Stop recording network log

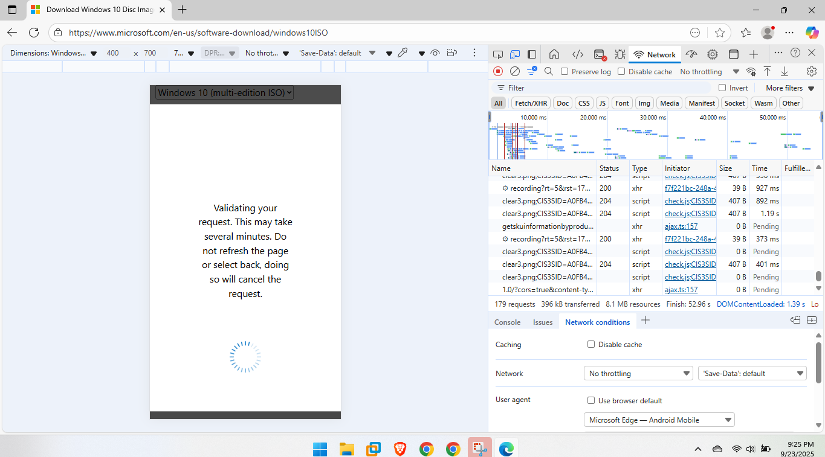pyautogui.click(x=498, y=71)
